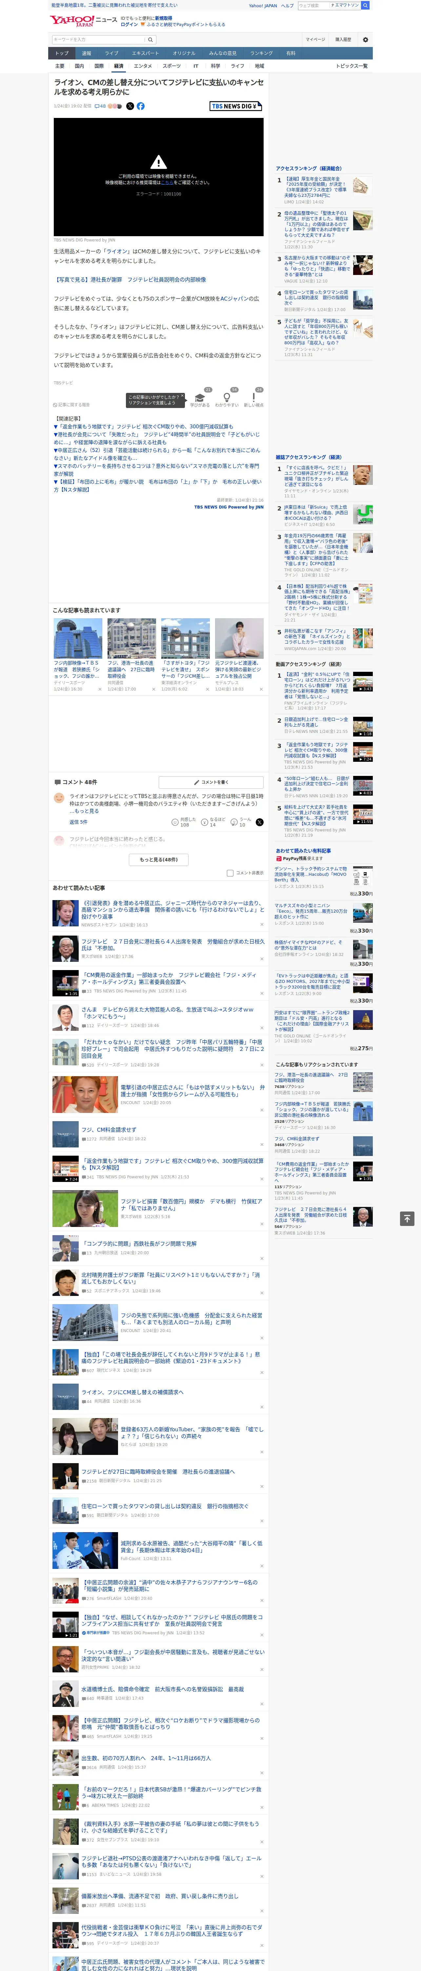Screen dimensions: 421x1971
Task: Click なるほど reaction on first comment
Action: 213,822
